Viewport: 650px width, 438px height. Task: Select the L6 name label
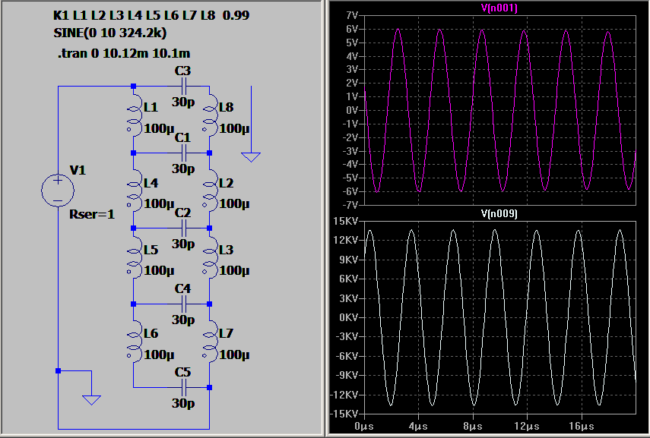point(151,334)
